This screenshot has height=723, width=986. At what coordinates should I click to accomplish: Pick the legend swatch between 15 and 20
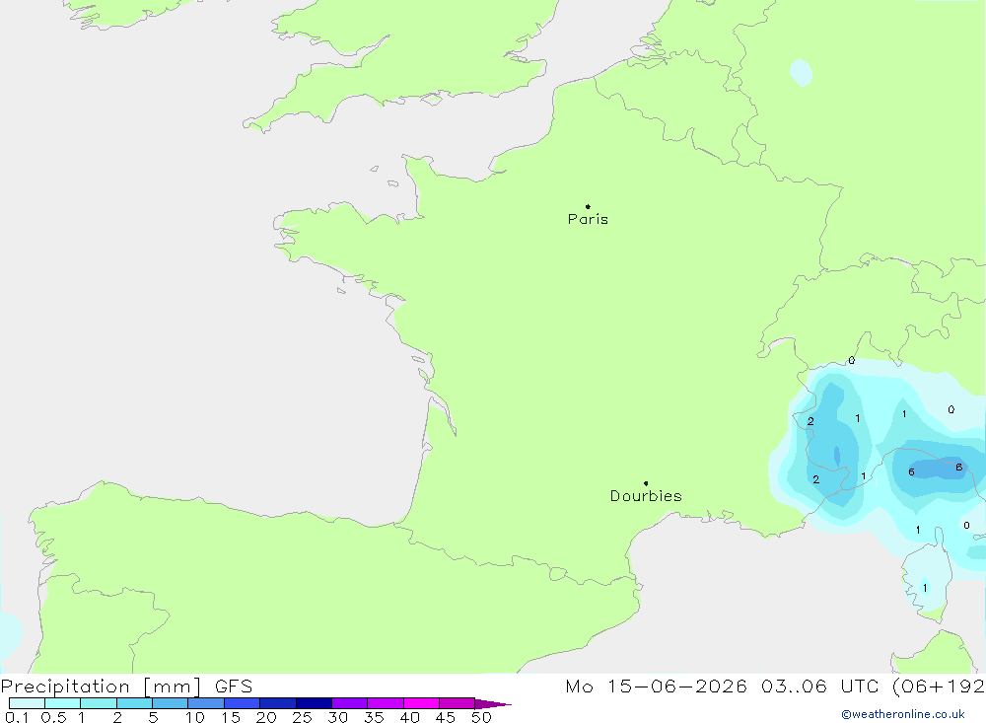click(x=243, y=703)
